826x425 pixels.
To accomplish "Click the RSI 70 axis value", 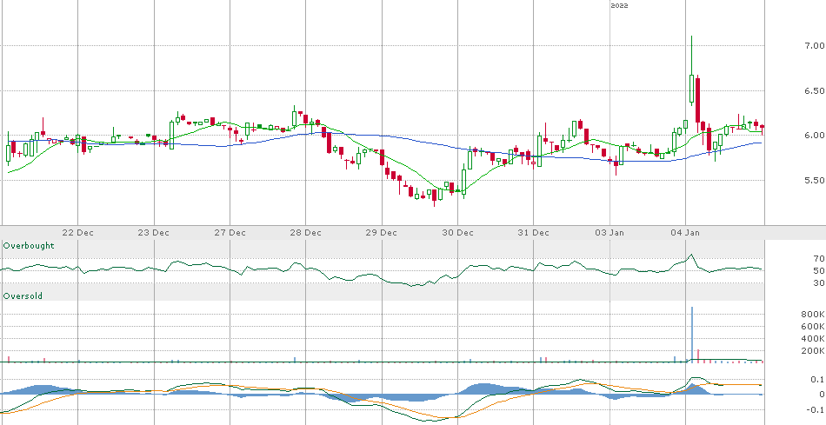I will tap(819, 259).
